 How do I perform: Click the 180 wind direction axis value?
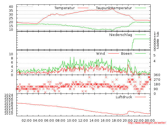click(157, 84)
